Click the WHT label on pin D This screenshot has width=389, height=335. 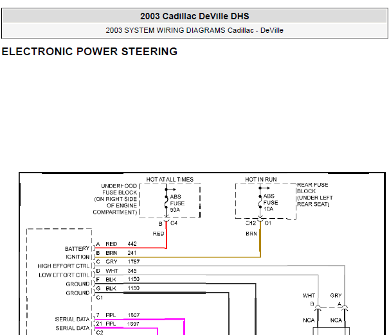click(x=112, y=271)
